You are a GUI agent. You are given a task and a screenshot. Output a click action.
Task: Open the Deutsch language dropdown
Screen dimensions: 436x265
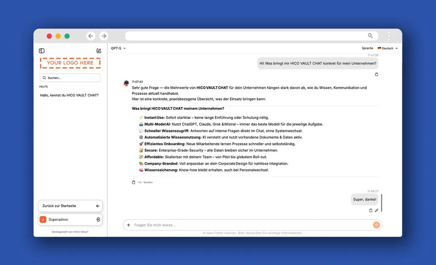[x=387, y=48]
